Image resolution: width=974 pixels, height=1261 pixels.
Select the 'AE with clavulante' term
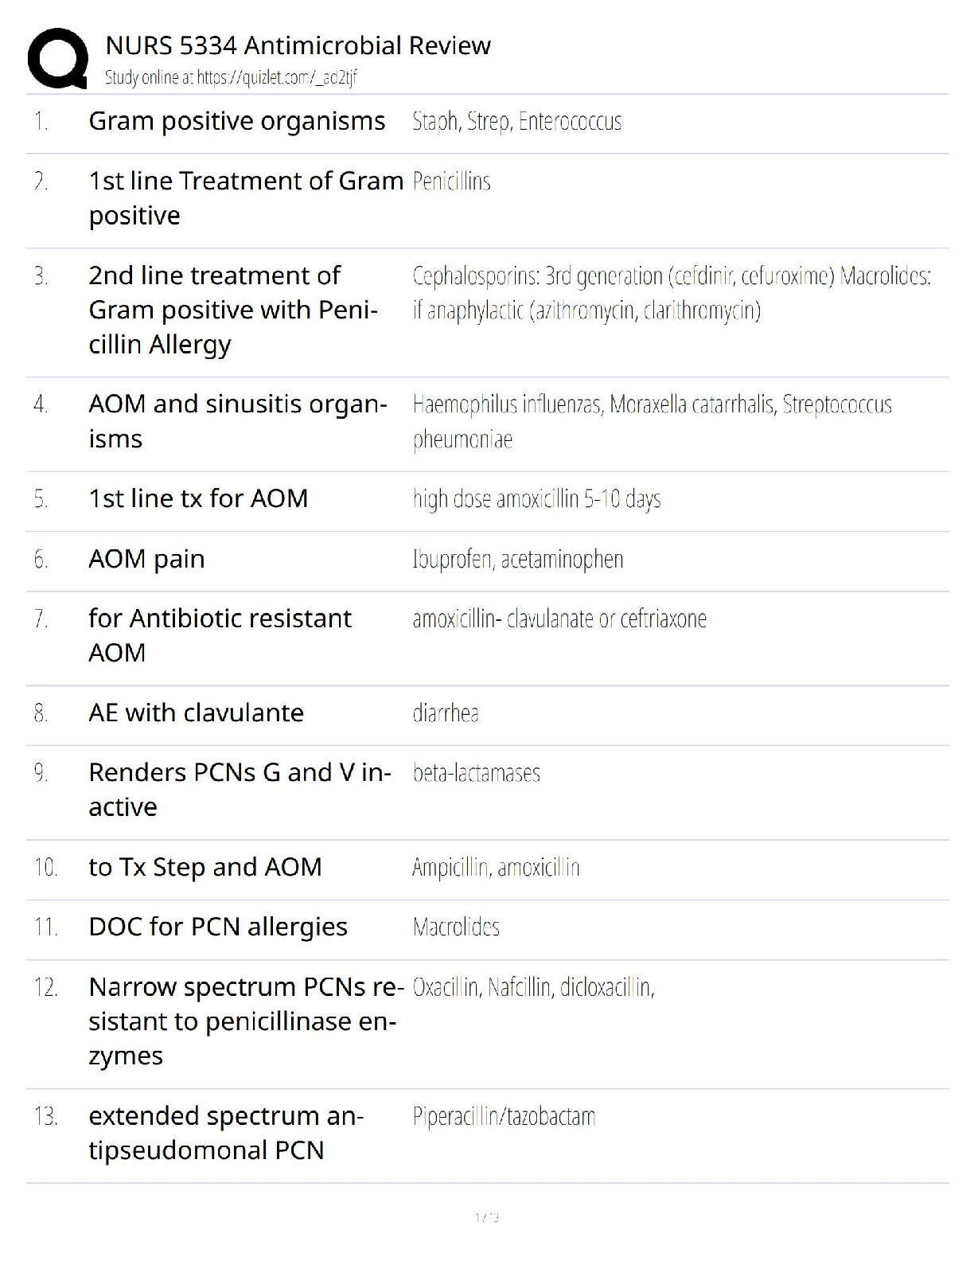click(196, 712)
